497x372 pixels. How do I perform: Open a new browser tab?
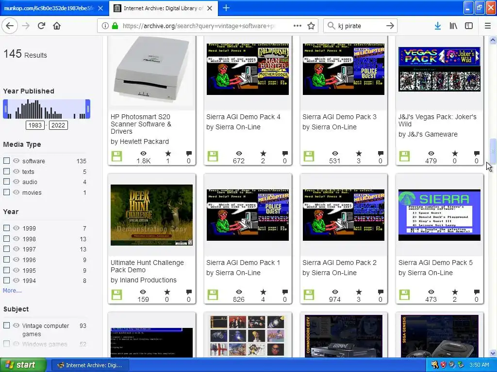226,8
